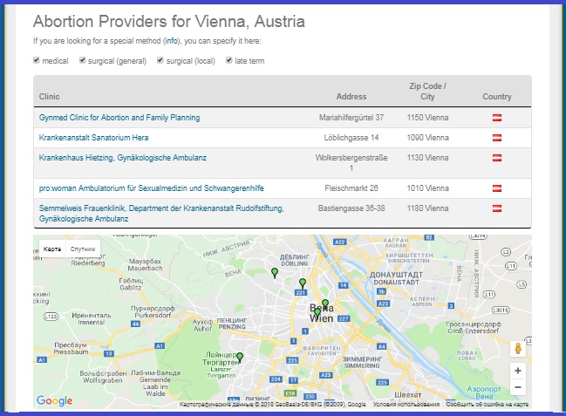
Task: Open map terms of use link
Action: (x=406, y=405)
